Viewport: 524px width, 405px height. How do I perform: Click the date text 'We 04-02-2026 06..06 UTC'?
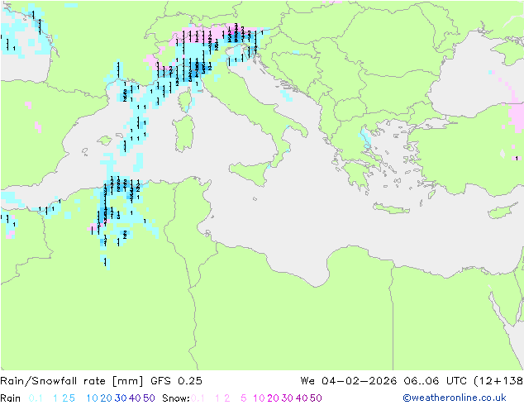click(x=384, y=381)
